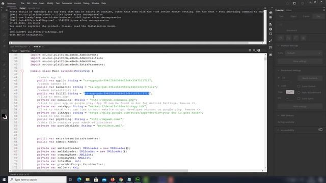Click the code editor vertical scrollbar
The width and height of the screenshot is (326, 183).
coord(265,59)
